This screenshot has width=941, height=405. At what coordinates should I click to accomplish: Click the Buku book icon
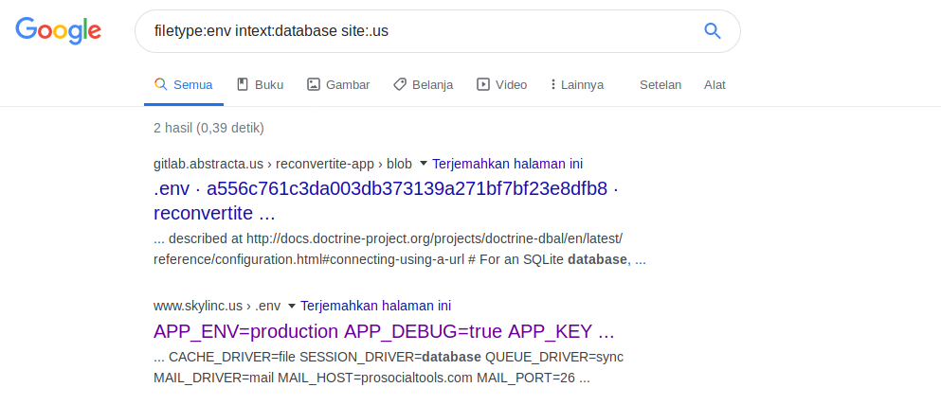tap(243, 84)
